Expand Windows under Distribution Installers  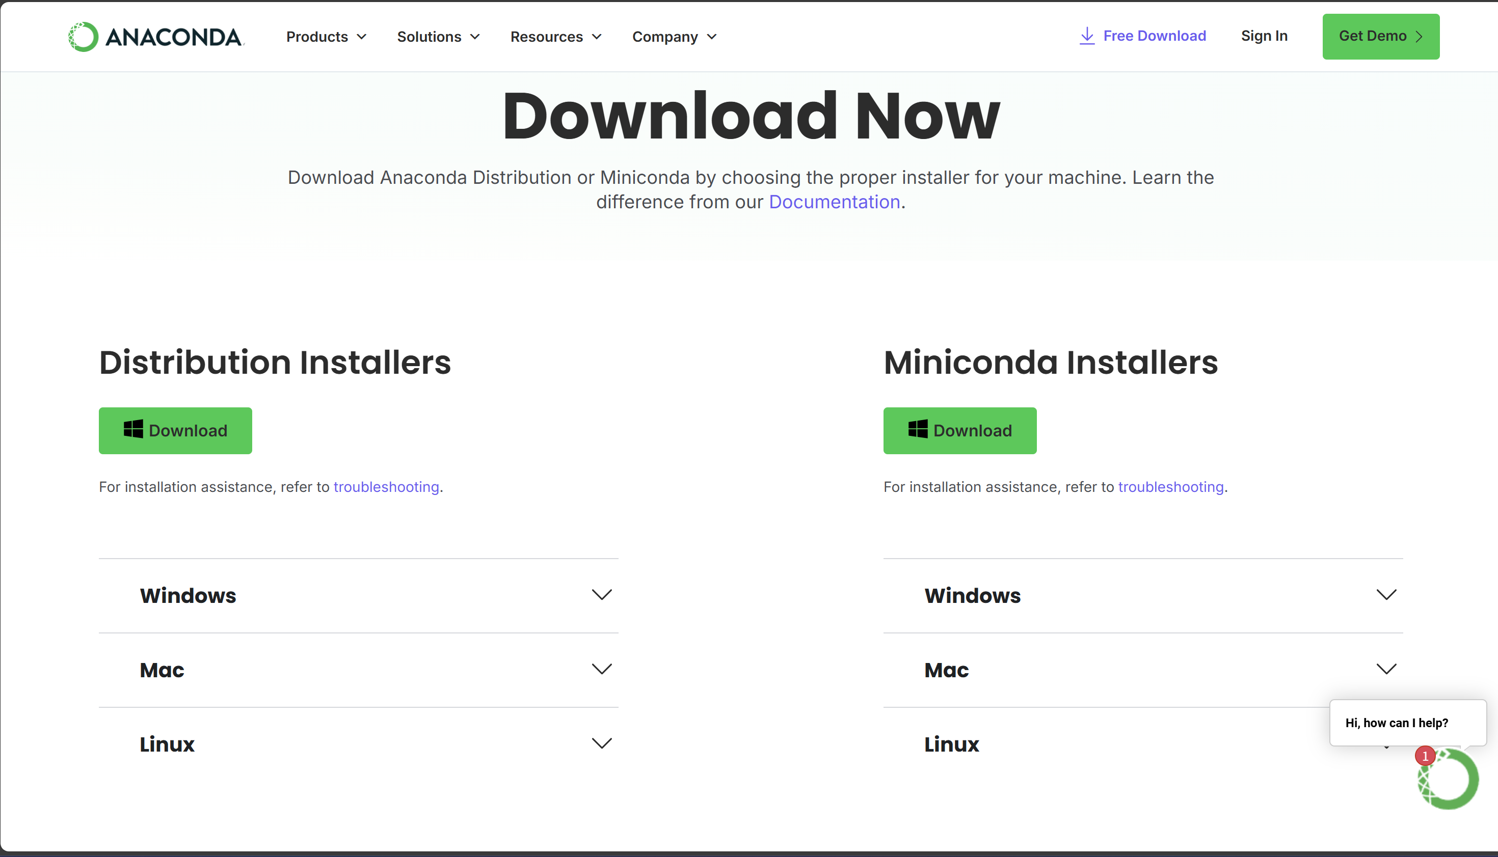(359, 596)
